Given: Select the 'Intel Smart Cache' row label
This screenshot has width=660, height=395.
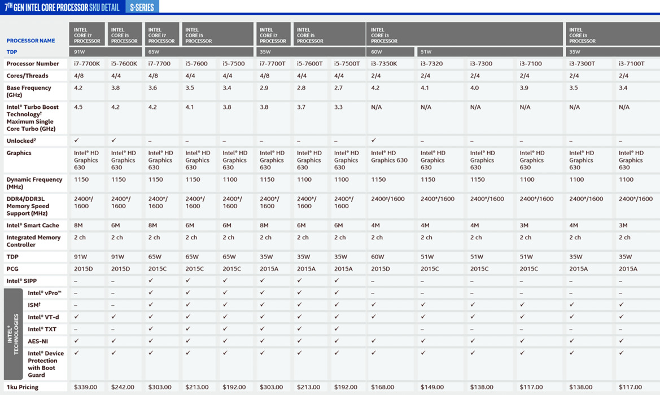Looking at the screenshot, I should (33, 225).
